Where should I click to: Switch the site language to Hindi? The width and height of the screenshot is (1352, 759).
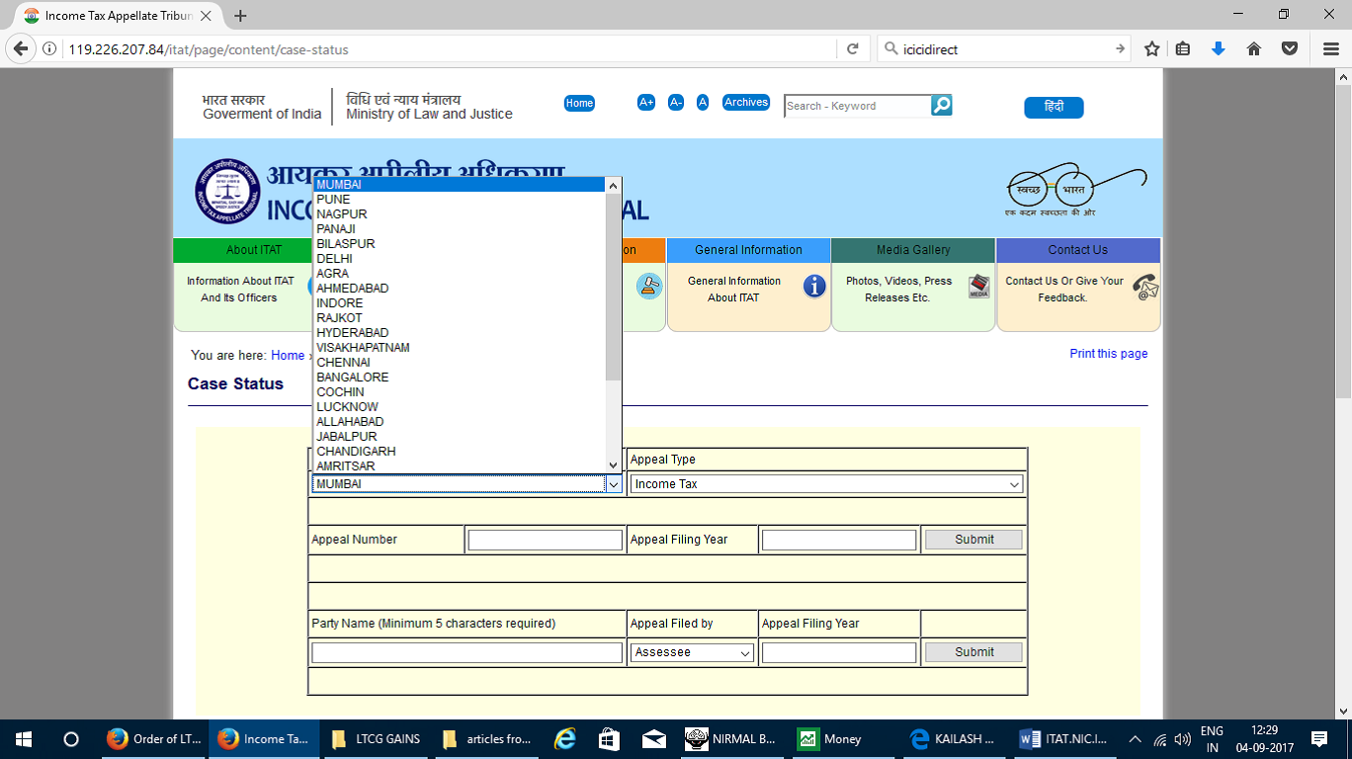click(x=1054, y=108)
